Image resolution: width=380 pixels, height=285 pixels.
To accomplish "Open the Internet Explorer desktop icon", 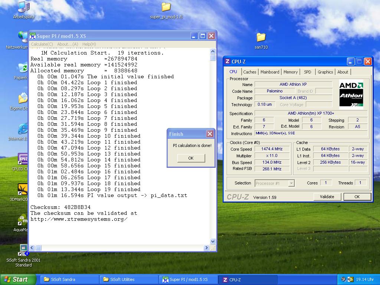I will [x=23, y=129].
